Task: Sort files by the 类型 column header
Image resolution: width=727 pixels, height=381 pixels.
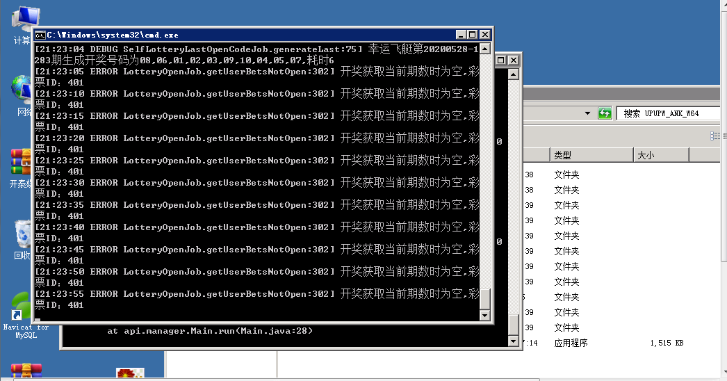Action: click(x=591, y=155)
